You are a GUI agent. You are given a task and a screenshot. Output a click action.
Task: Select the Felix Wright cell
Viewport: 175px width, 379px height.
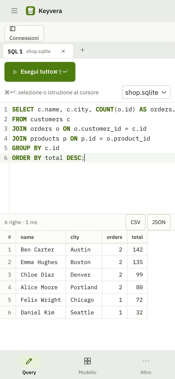[41, 300]
